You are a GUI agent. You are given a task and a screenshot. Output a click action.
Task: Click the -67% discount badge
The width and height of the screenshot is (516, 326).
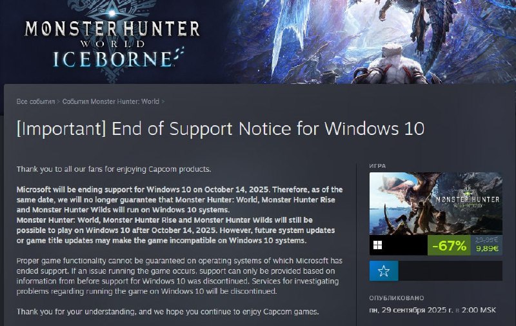coord(449,245)
